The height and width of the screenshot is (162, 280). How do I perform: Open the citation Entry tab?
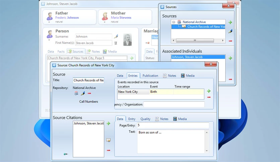[x=132, y=119]
